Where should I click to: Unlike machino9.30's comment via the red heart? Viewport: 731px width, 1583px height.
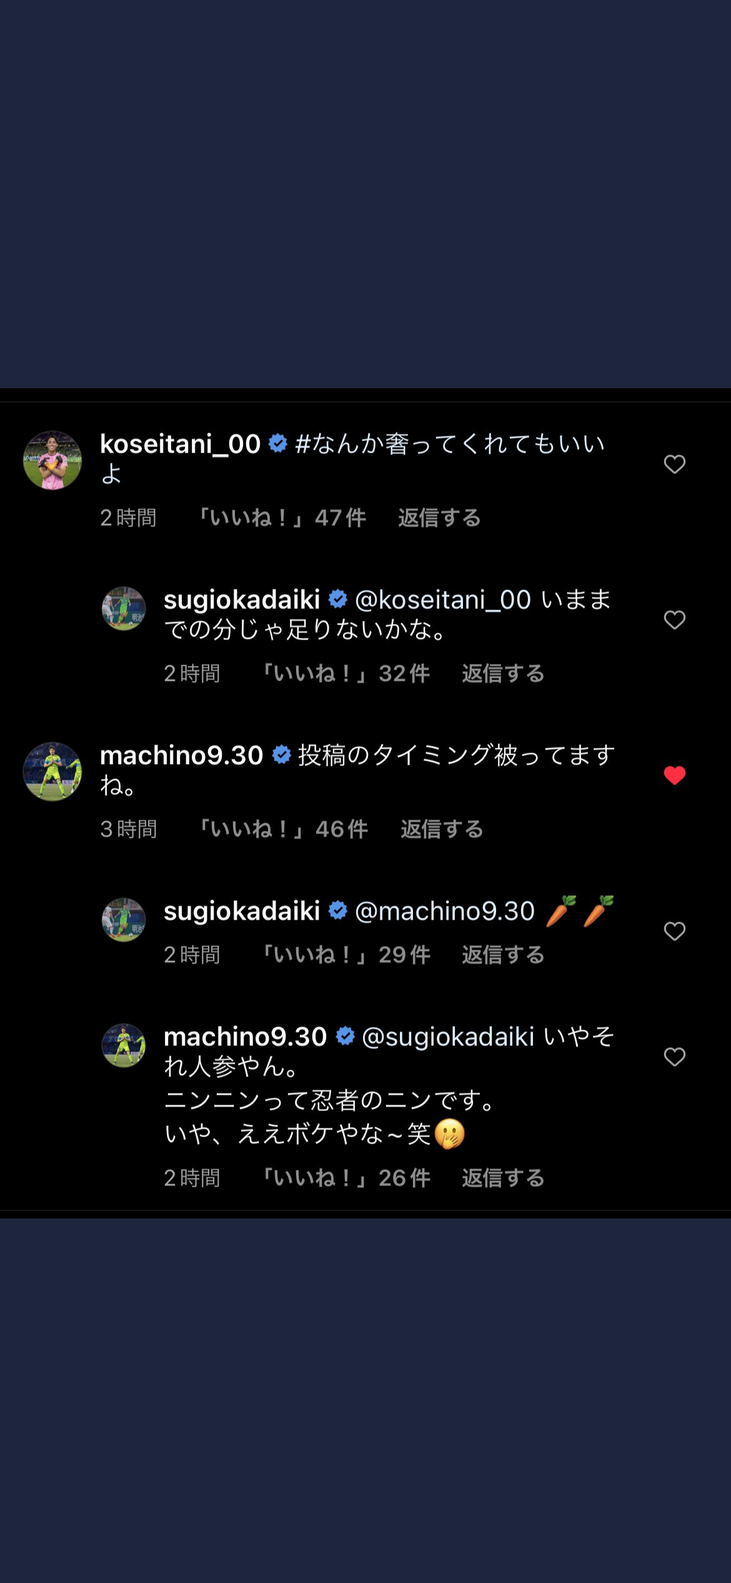pos(674,775)
